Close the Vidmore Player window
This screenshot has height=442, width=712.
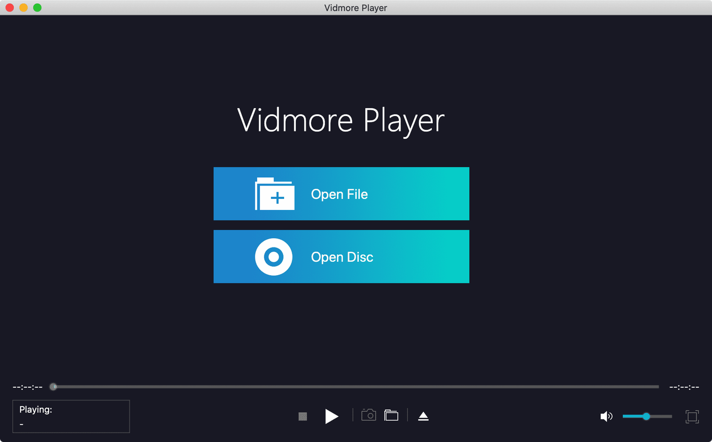point(9,8)
